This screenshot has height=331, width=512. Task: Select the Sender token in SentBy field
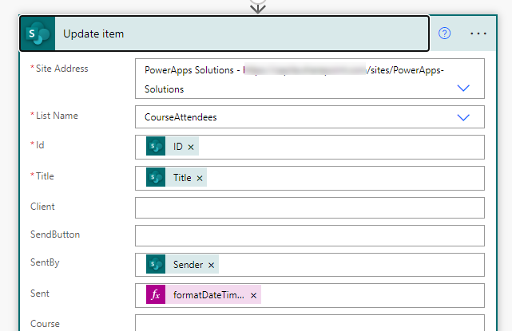click(182, 264)
